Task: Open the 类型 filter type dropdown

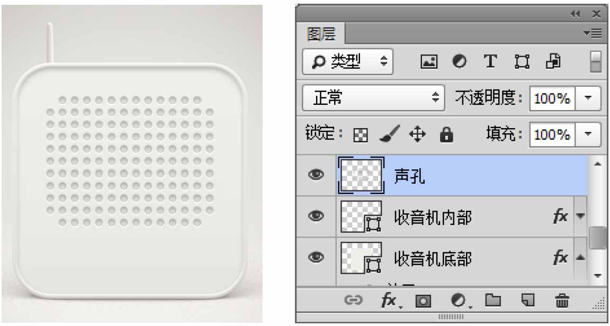Action: click(348, 61)
